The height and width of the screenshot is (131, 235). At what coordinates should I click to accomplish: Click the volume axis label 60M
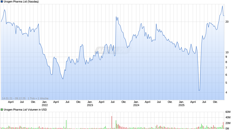[x=228, y=112]
